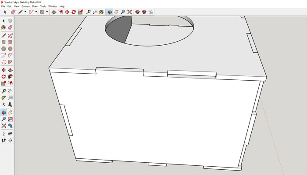
Task: Select the Position Camera tool
Action: pos(4,134)
